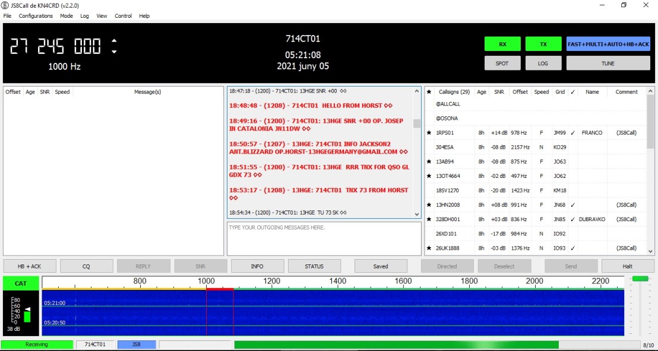This screenshot has height=351, width=658.
Task: Open the FAST+MULTI+AUTO+HB+ACK mode dropdown
Action: (x=608, y=44)
